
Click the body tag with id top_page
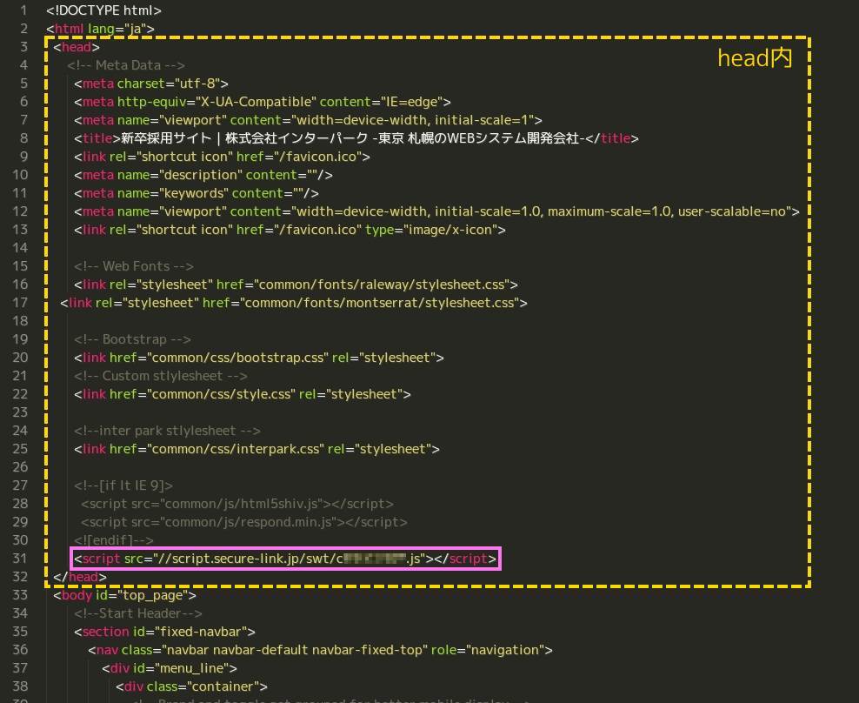pos(124,596)
